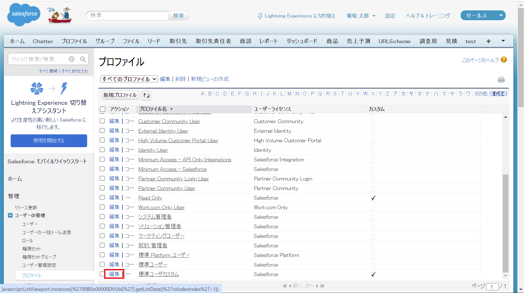Click the header search input field

click(x=127, y=16)
